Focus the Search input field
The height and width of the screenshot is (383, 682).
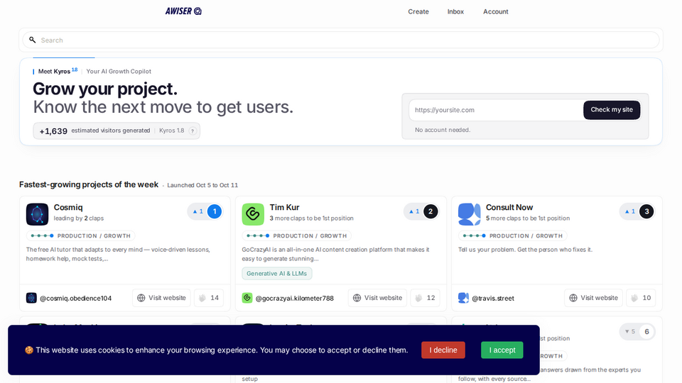click(x=340, y=40)
